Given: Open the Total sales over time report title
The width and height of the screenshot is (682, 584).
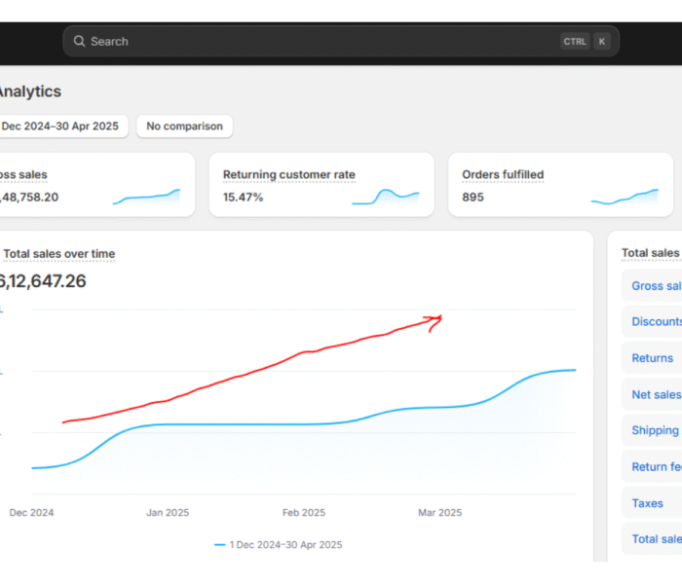Looking at the screenshot, I should point(59,254).
